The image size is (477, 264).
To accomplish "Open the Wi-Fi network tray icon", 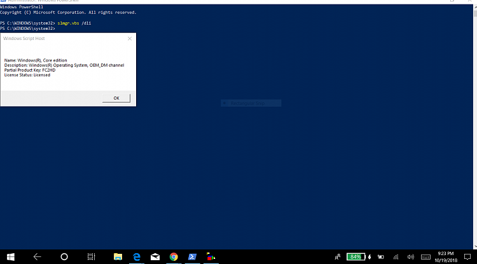I will pyautogui.click(x=396, y=257).
